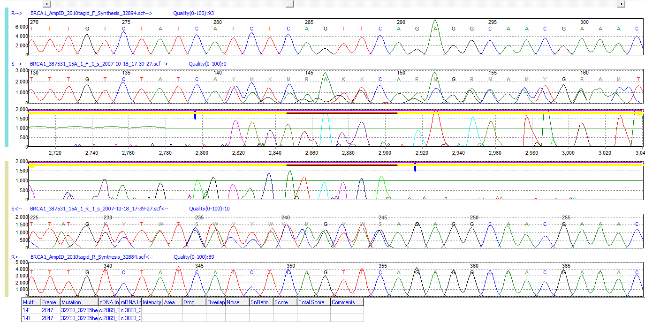645x322 pixels.
Task: Click the Noise column header
Action: pyautogui.click(x=237, y=302)
